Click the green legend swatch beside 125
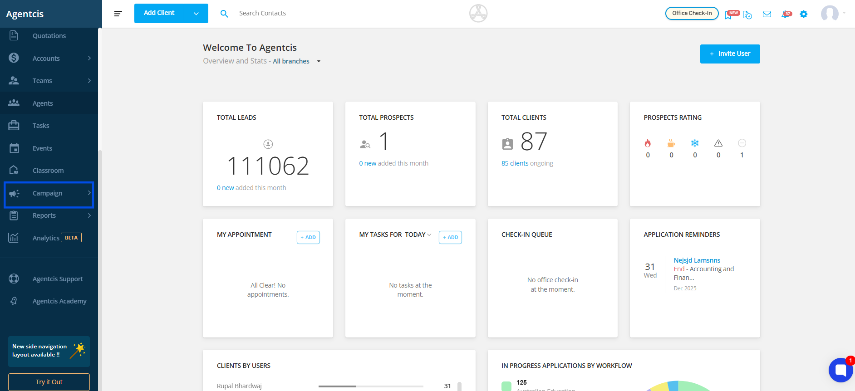855x391 pixels. 506,386
